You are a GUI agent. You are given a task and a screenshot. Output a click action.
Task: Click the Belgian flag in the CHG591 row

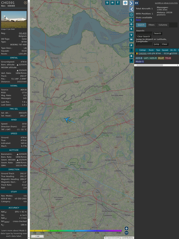tap(136, 53)
